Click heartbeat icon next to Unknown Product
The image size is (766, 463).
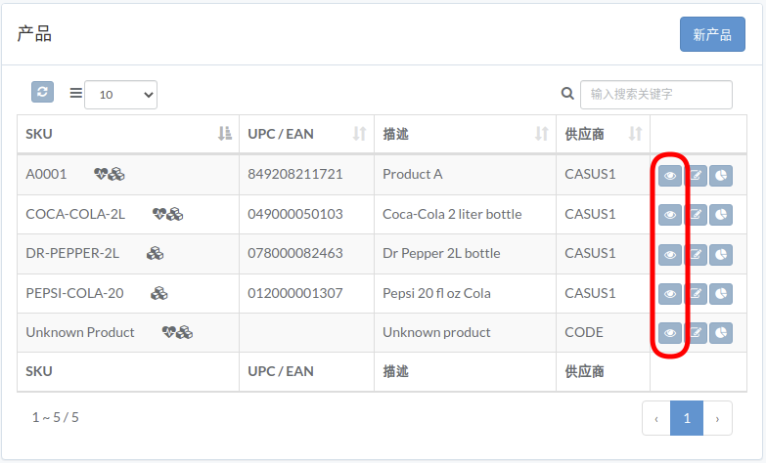(x=168, y=332)
